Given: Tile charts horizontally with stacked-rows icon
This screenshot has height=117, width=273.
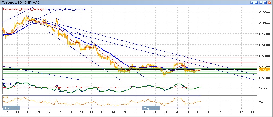Looking at the screenshot, I should tap(261, 2).
